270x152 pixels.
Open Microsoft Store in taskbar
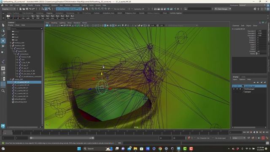[x=142, y=149]
